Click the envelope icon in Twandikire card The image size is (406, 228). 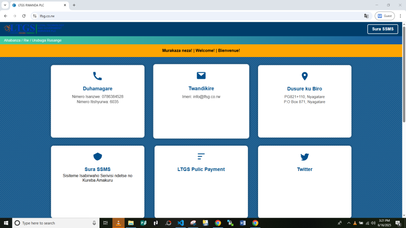201,76
